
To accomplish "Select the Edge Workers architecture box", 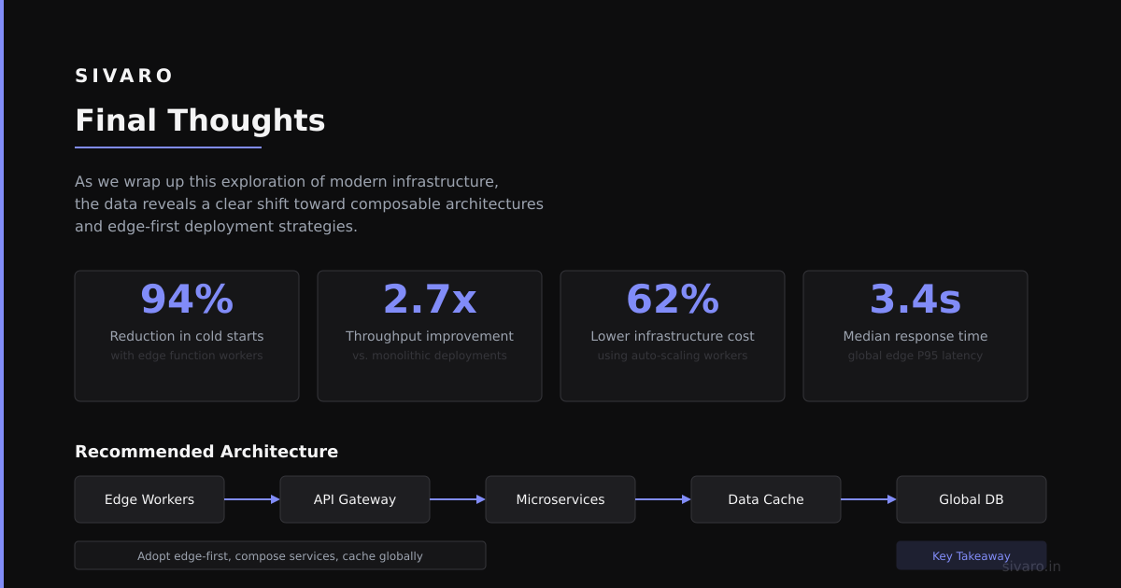I will 149,499.
